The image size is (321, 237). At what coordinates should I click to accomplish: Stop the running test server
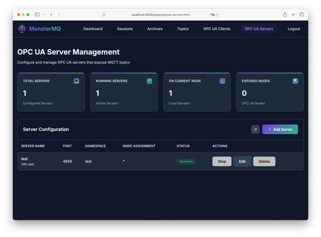(x=222, y=161)
